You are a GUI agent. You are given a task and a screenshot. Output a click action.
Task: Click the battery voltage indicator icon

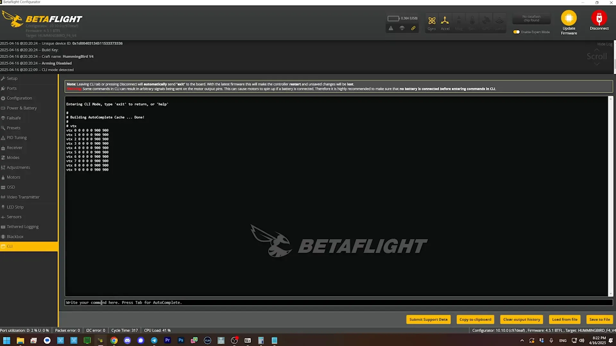393,18
